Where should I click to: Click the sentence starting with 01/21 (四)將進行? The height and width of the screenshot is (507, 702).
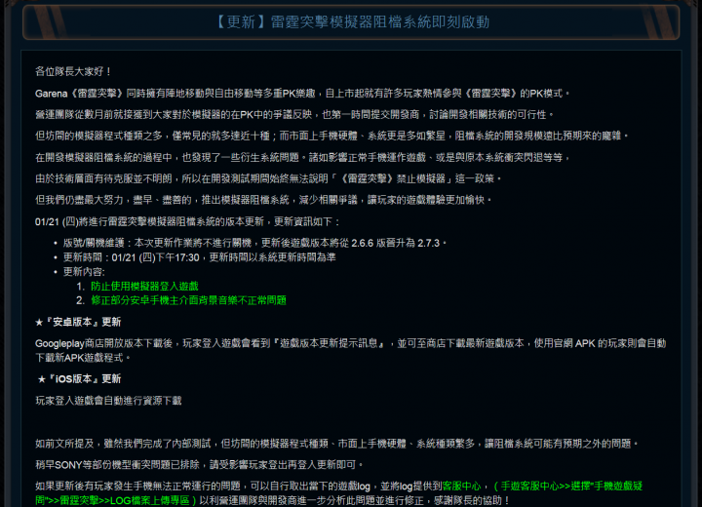tap(187, 221)
